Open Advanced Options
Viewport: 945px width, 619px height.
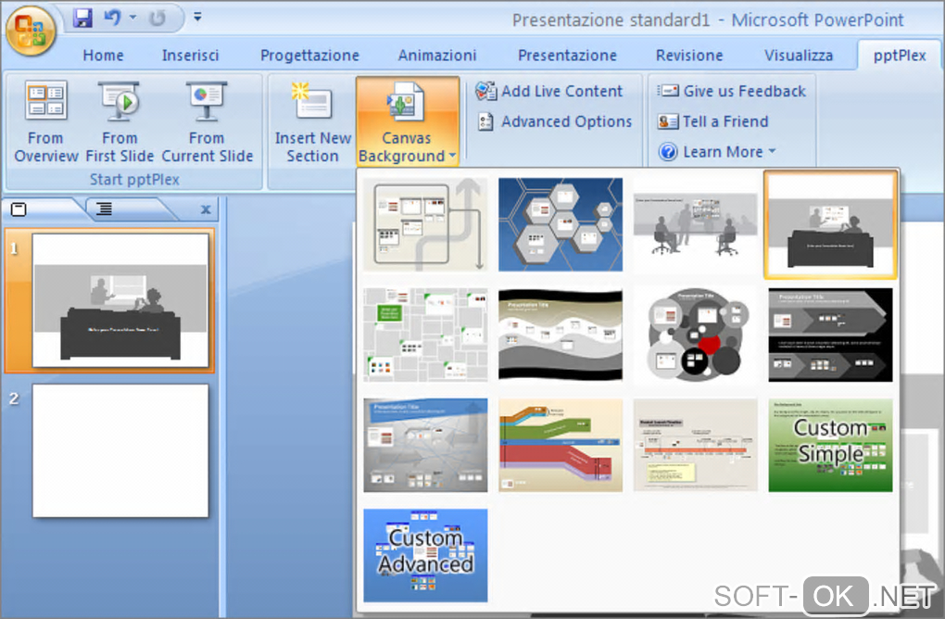point(554,121)
